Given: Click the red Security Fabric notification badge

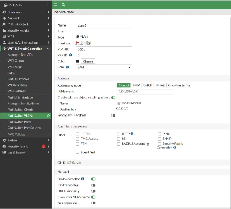Looking at the screenshot, I should (44, 146).
